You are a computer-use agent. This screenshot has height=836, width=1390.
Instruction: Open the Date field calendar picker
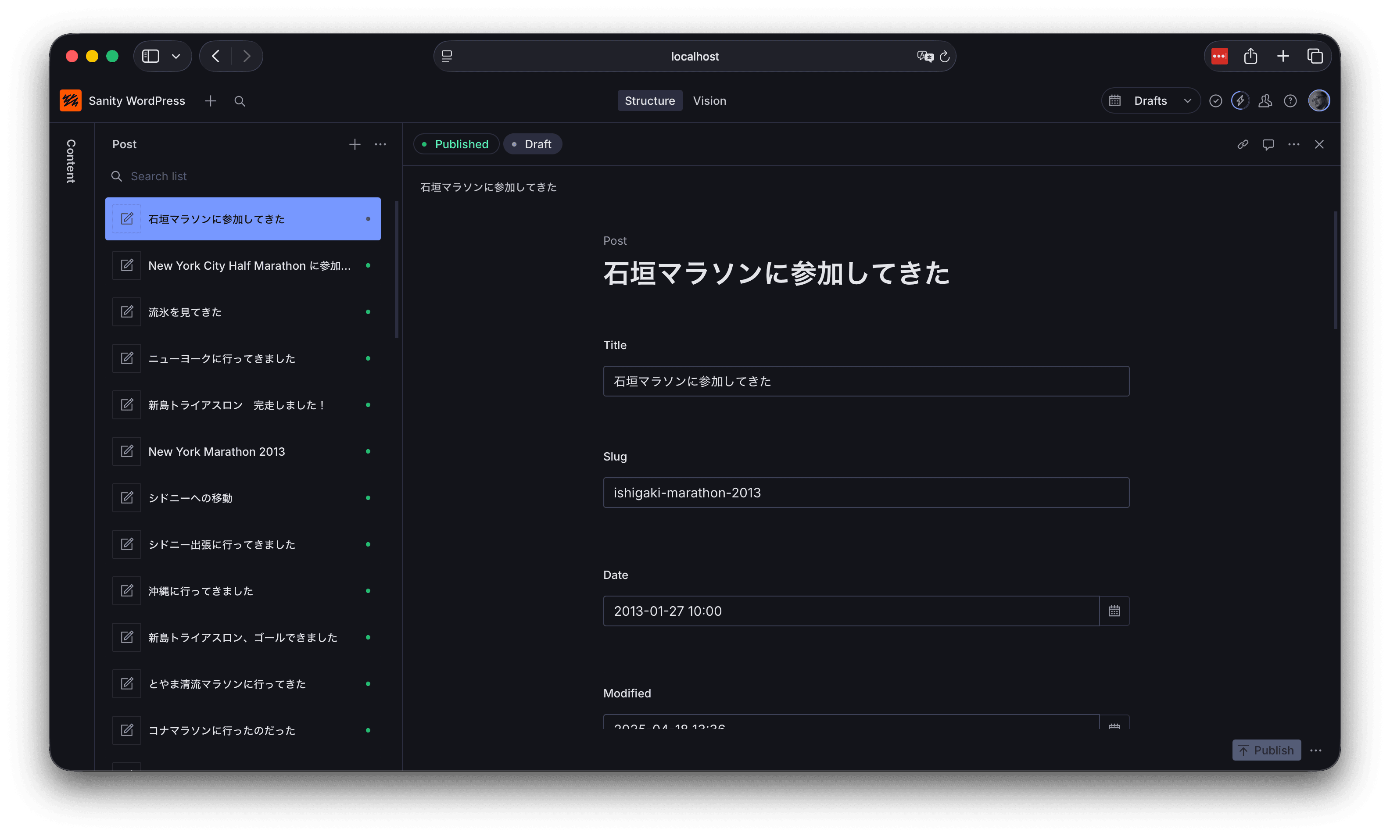(1114, 611)
